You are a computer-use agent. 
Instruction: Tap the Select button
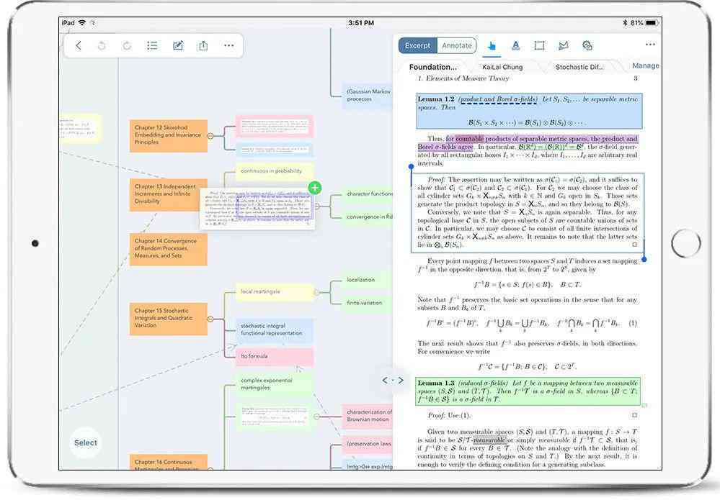pyautogui.click(x=86, y=442)
